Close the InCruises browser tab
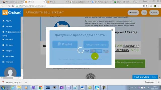The width and height of the screenshot is (161, 90). (x=44, y=2)
